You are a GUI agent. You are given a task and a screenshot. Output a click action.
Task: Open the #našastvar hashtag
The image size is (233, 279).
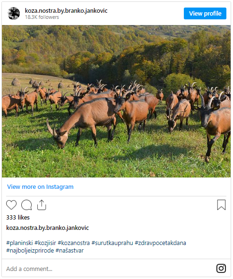pos(69,251)
